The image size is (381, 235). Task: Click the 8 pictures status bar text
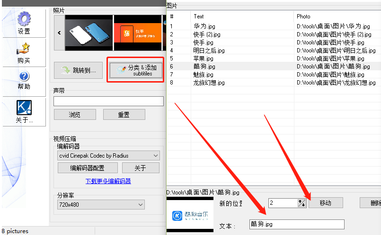15,231
